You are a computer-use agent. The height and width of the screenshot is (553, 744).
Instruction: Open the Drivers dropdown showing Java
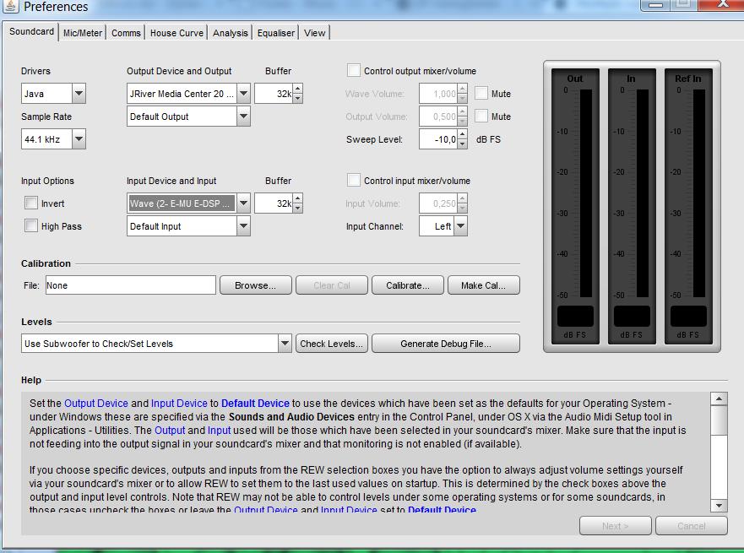pyautogui.click(x=79, y=94)
